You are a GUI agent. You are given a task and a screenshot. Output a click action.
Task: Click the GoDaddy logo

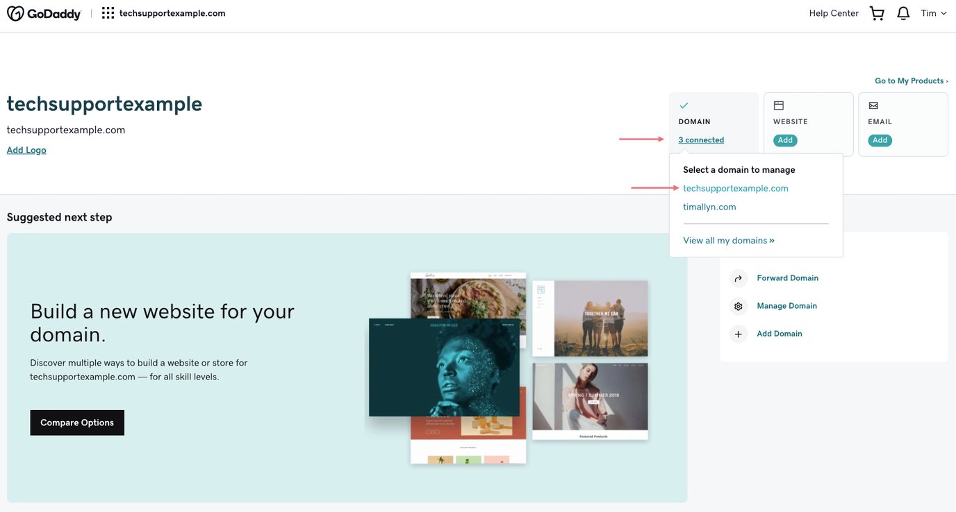(44, 13)
